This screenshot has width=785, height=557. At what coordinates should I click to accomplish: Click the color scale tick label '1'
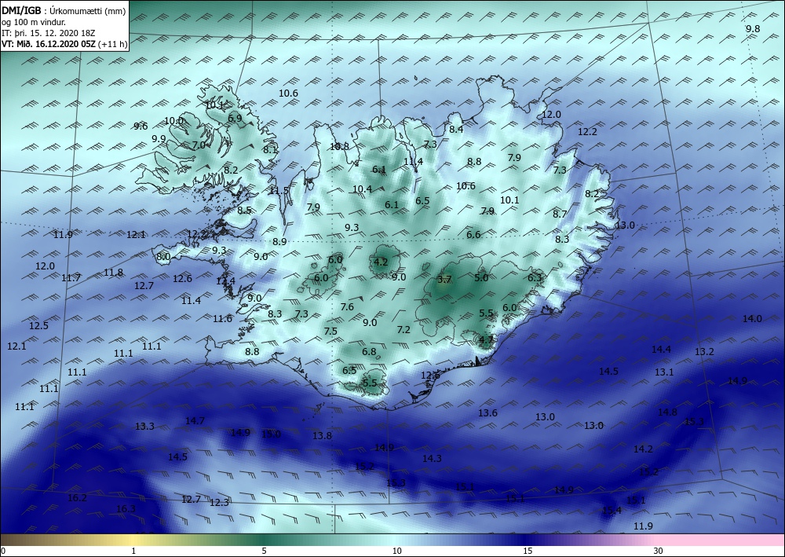point(133,551)
